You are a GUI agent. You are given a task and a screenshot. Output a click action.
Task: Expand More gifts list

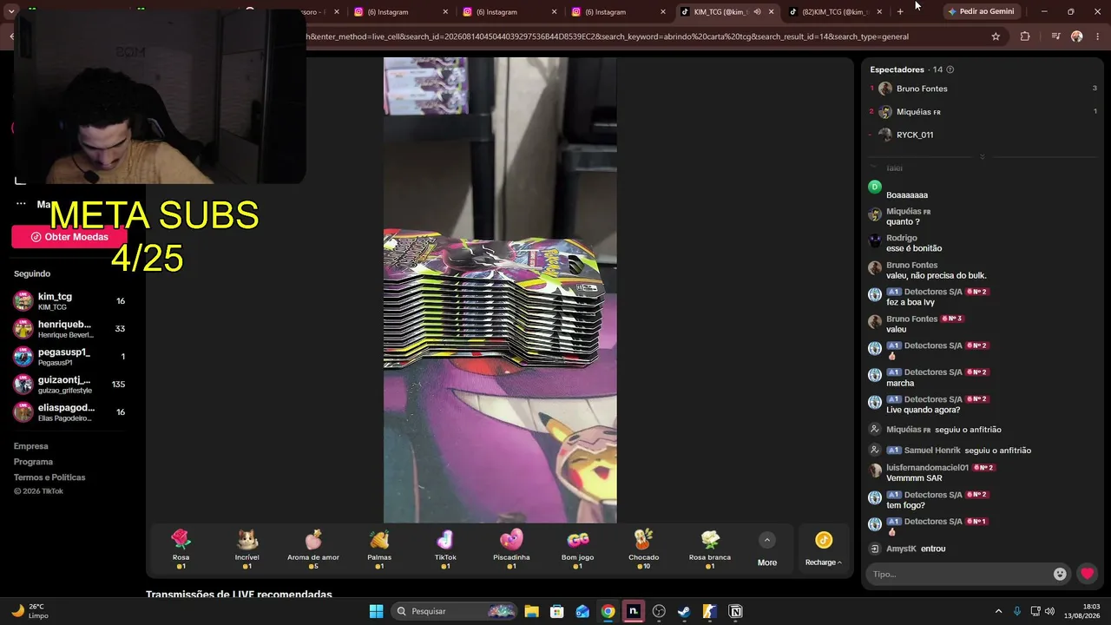767,550
